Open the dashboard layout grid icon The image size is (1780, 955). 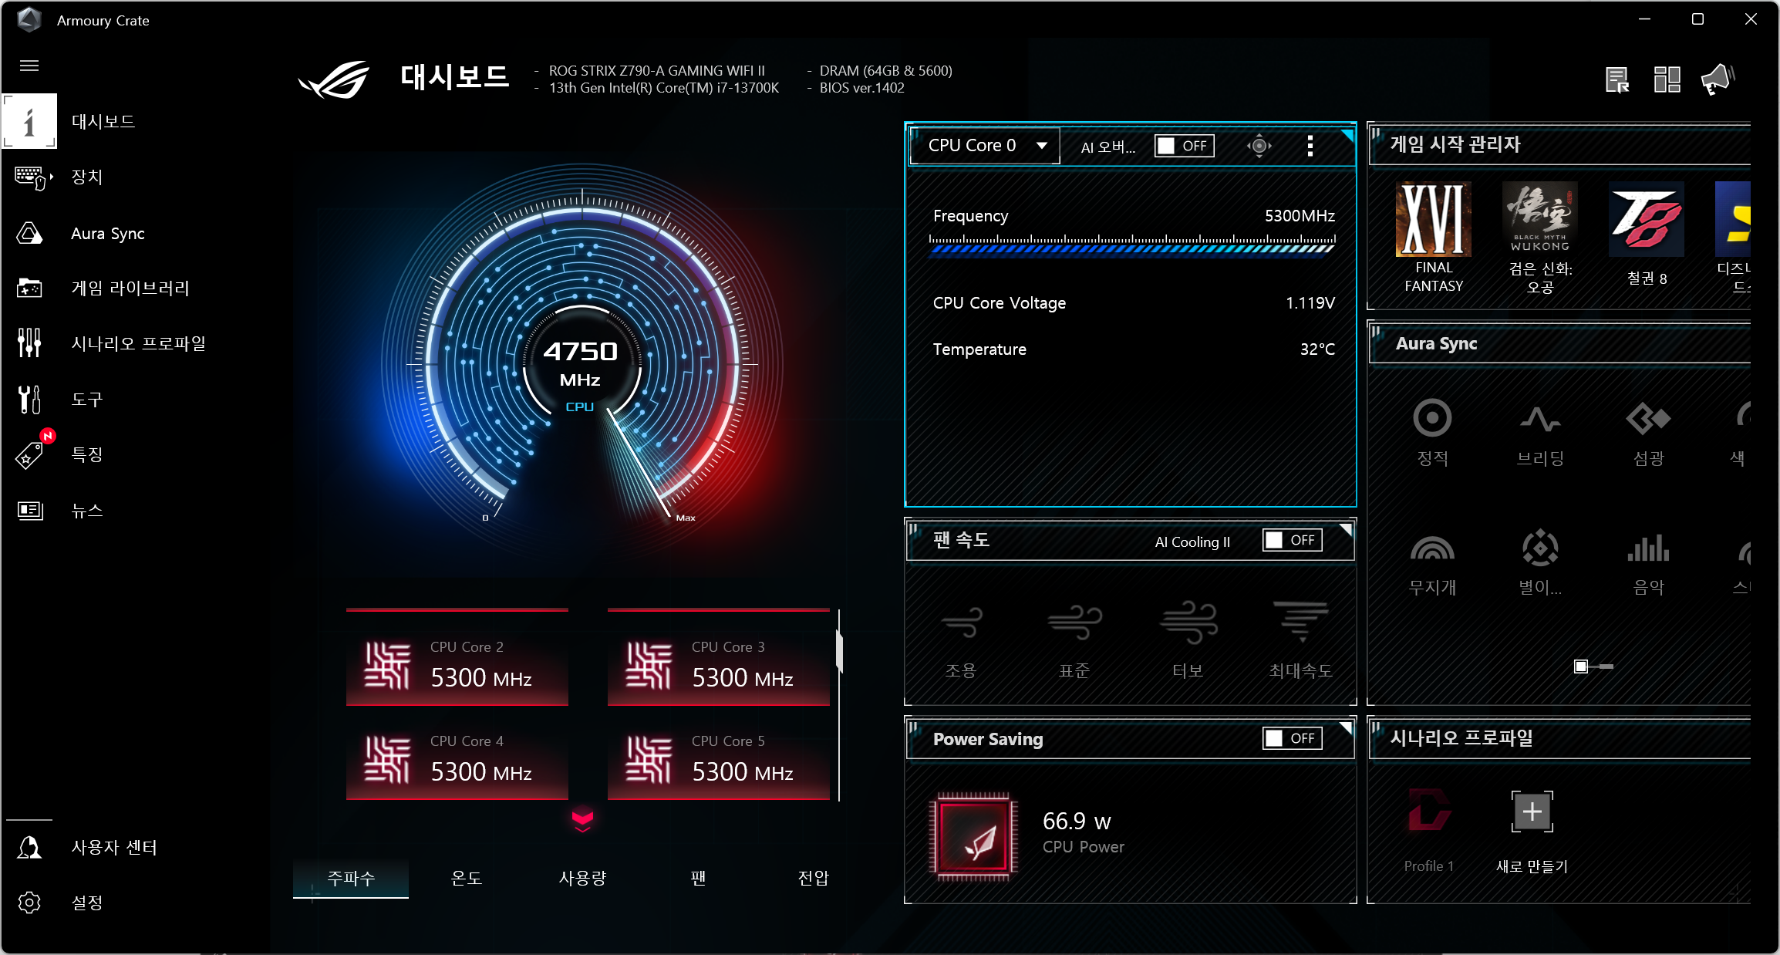click(x=1667, y=79)
